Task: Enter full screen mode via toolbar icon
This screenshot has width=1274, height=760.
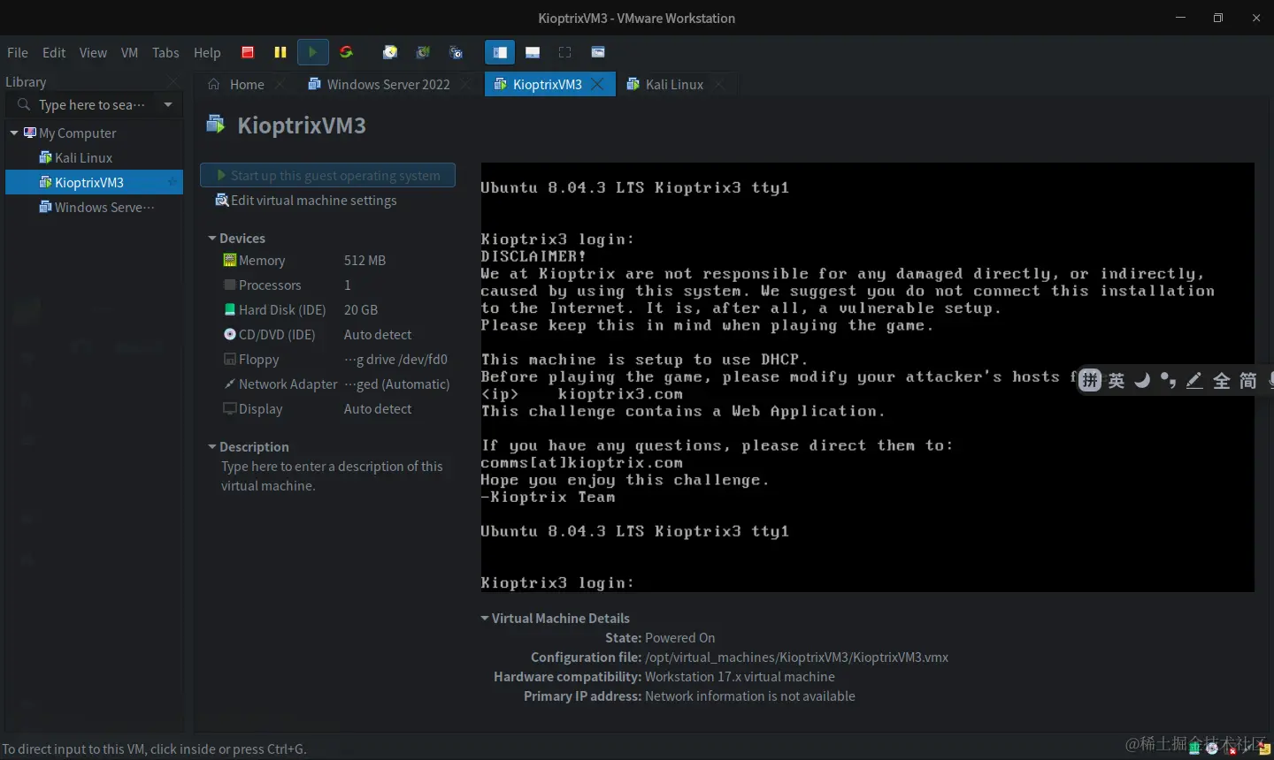Action: pos(565,52)
